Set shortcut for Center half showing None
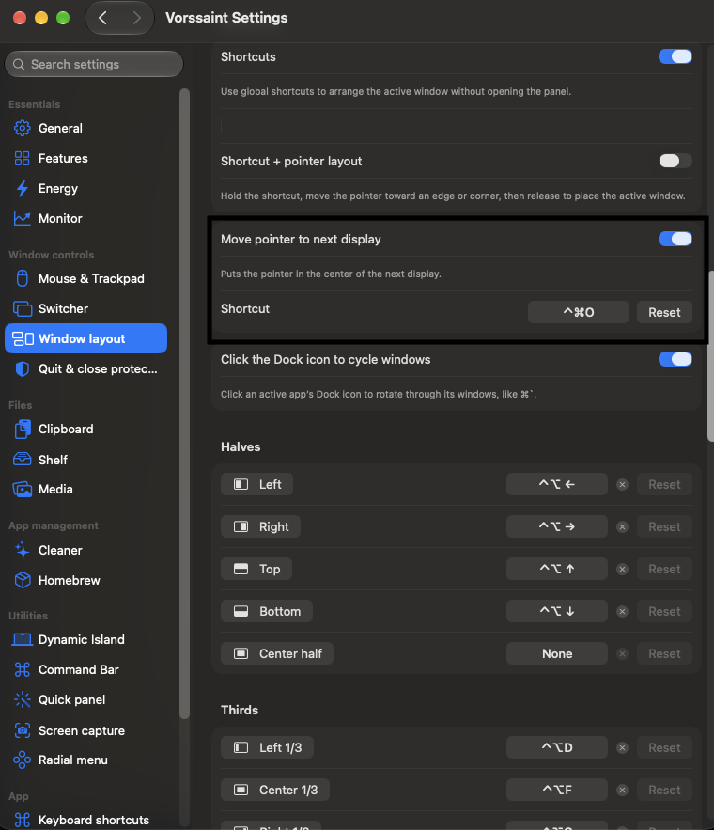This screenshot has height=830, width=714. tap(557, 653)
